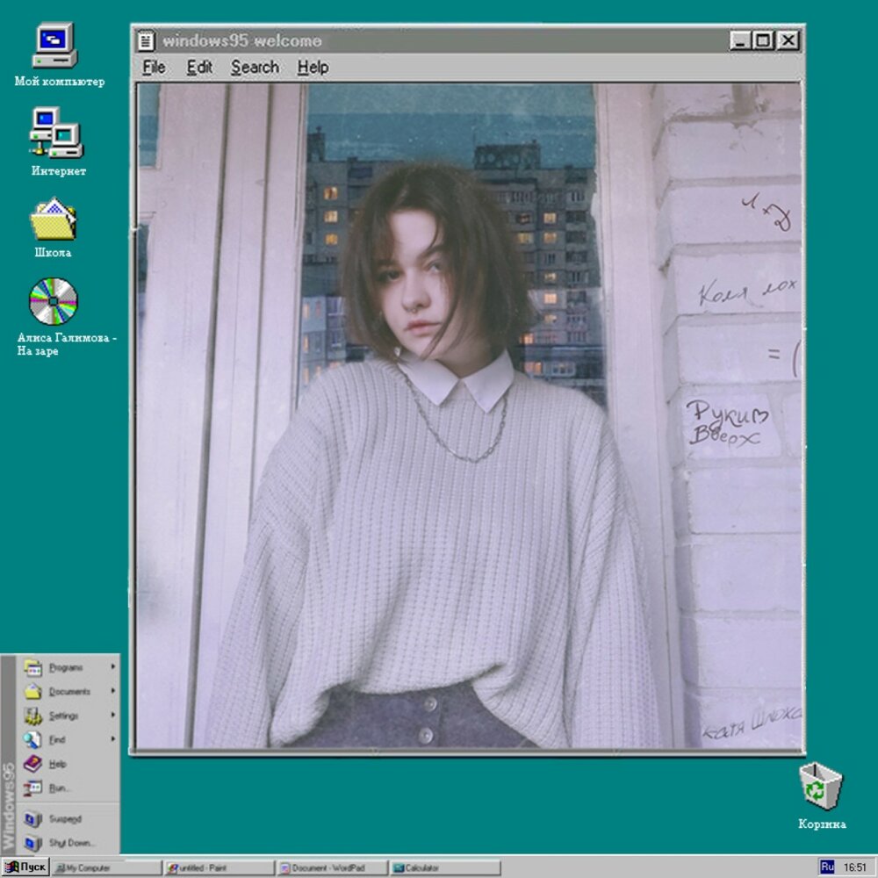Open the "Интернет" desktop icon
Viewport: 878px width, 878px height.
click(54, 133)
